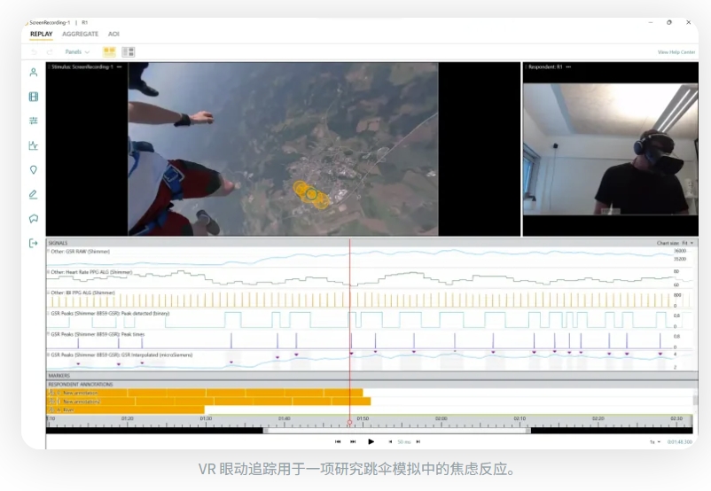Switch to the gray list panel layout
This screenshot has width=711, height=491.
tap(129, 52)
